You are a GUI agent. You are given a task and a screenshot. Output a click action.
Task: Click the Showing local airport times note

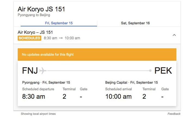38,114
